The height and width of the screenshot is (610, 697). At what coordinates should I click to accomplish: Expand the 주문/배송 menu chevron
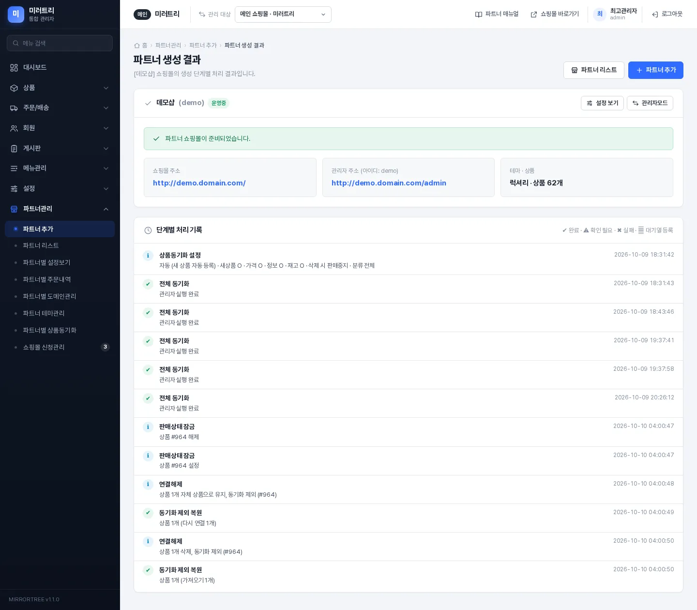click(106, 108)
